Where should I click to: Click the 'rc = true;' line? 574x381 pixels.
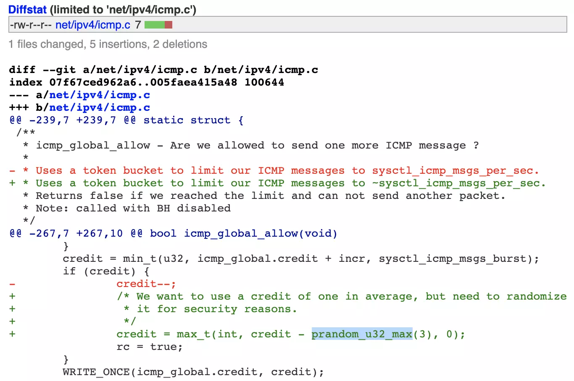coord(150,347)
